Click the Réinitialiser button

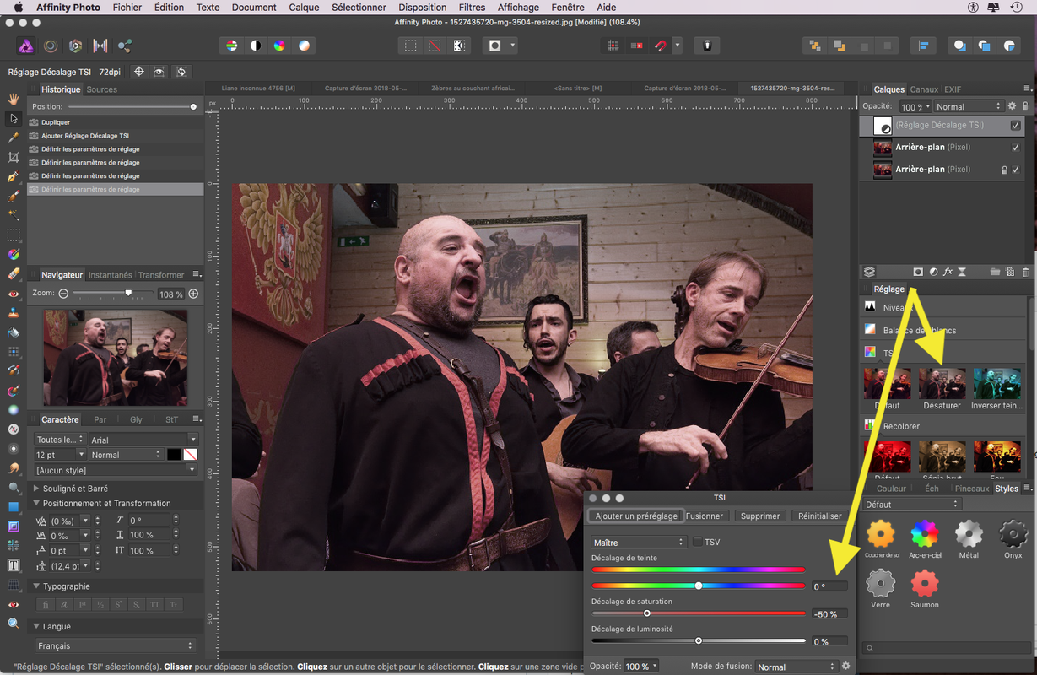(x=819, y=516)
